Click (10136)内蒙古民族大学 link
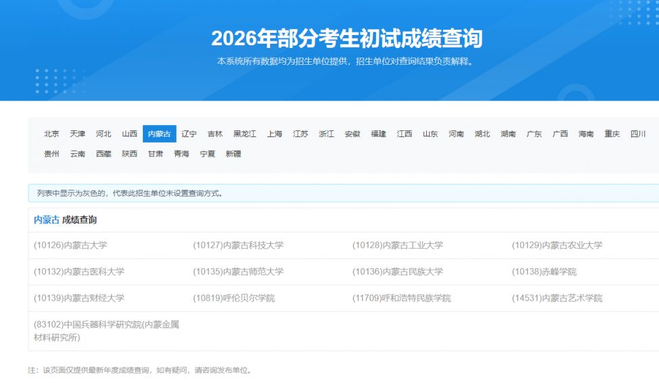This screenshot has width=659, height=383. [x=398, y=272]
